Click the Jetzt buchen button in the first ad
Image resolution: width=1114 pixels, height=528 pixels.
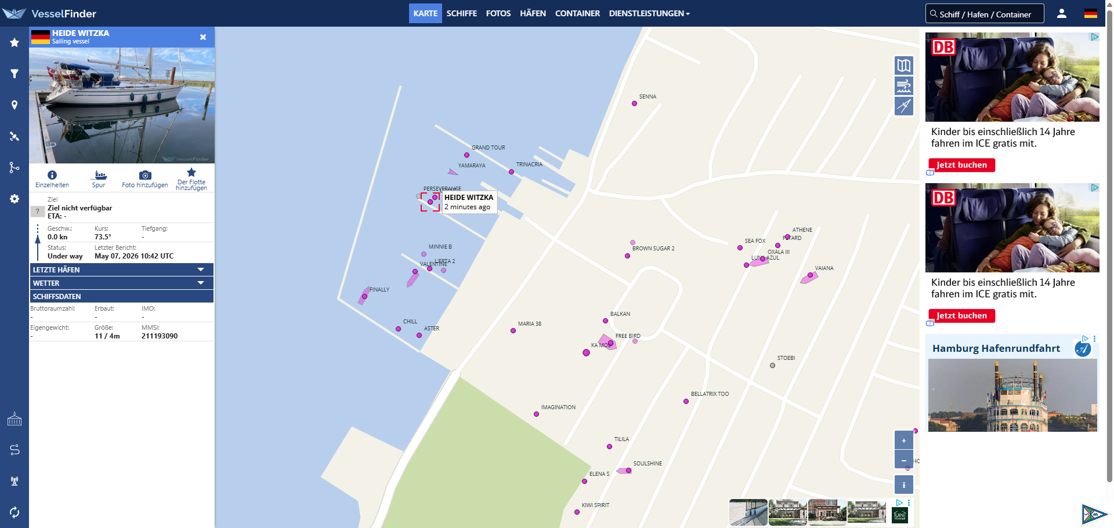[x=961, y=165]
